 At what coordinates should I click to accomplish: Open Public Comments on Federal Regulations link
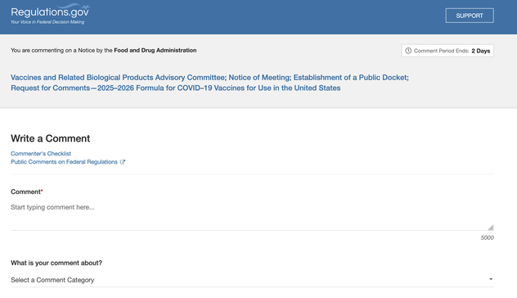pyautogui.click(x=64, y=162)
